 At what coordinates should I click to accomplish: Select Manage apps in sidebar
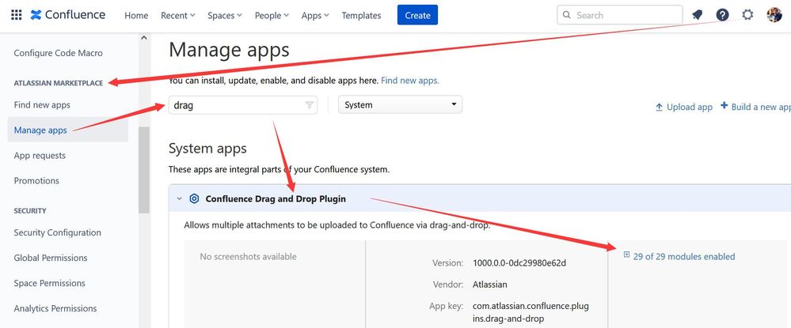click(40, 130)
